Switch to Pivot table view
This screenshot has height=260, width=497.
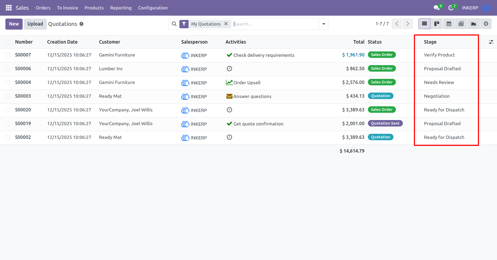coord(461,24)
